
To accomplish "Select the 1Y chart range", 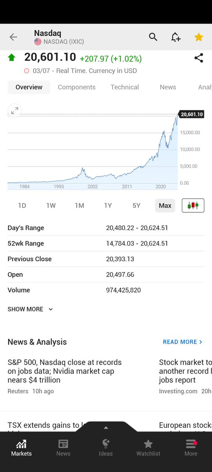I will [108, 205].
